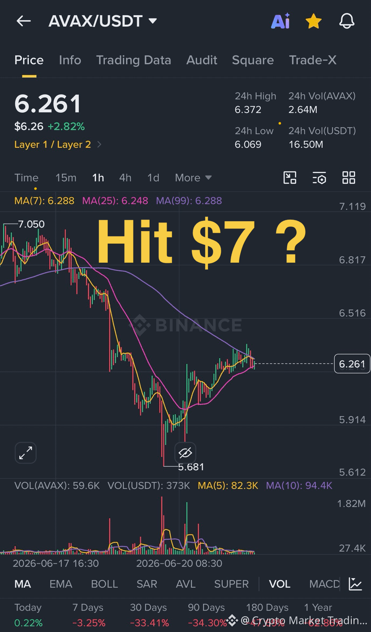Click the 7.050 high marker label
The image size is (371, 632).
click(31, 224)
